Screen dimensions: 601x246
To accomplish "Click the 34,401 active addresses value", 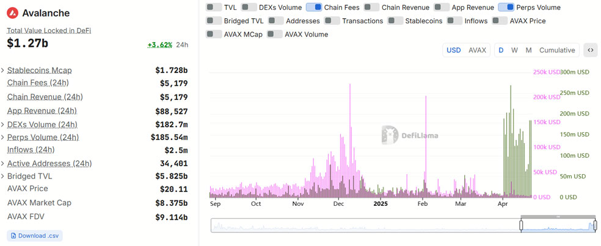I will 173,163.
